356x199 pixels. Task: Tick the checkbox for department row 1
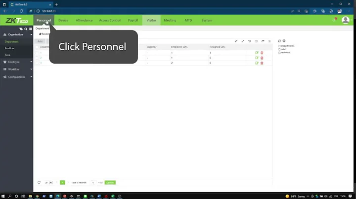[37, 53]
